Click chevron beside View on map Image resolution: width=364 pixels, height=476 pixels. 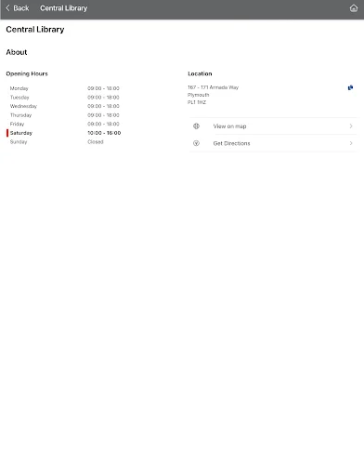351,126
